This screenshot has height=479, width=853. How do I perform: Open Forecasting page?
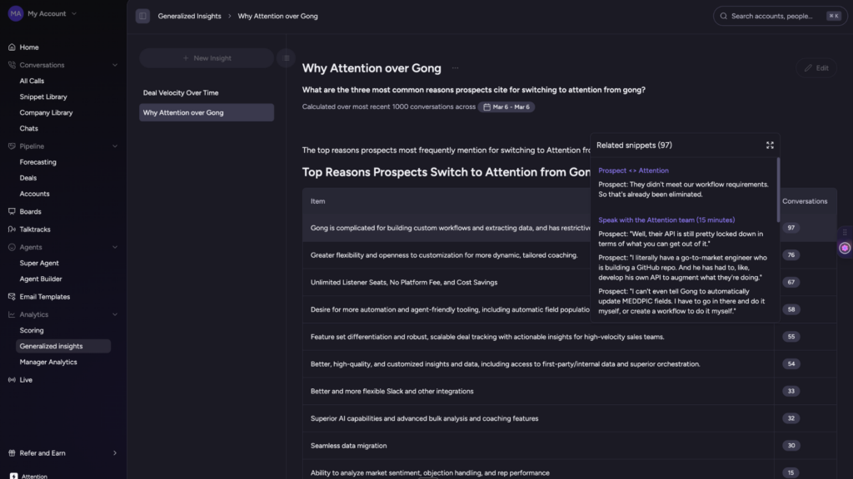pos(37,162)
